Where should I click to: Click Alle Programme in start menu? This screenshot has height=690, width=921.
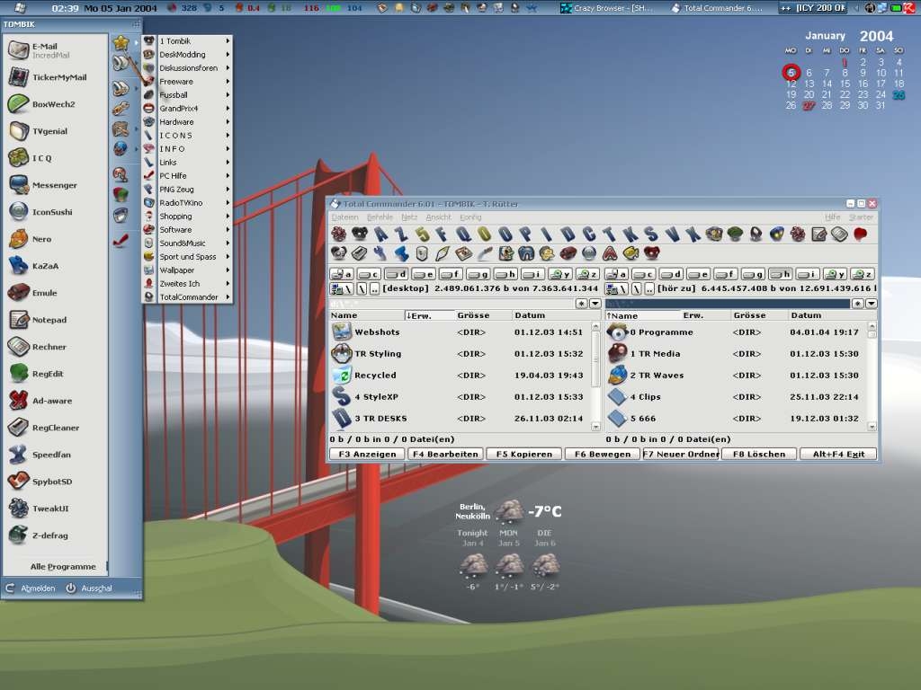click(x=63, y=567)
